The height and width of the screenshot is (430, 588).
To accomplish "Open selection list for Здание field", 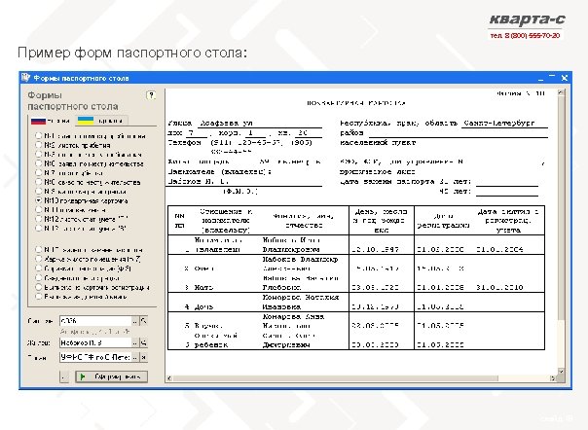I will click(x=135, y=321).
